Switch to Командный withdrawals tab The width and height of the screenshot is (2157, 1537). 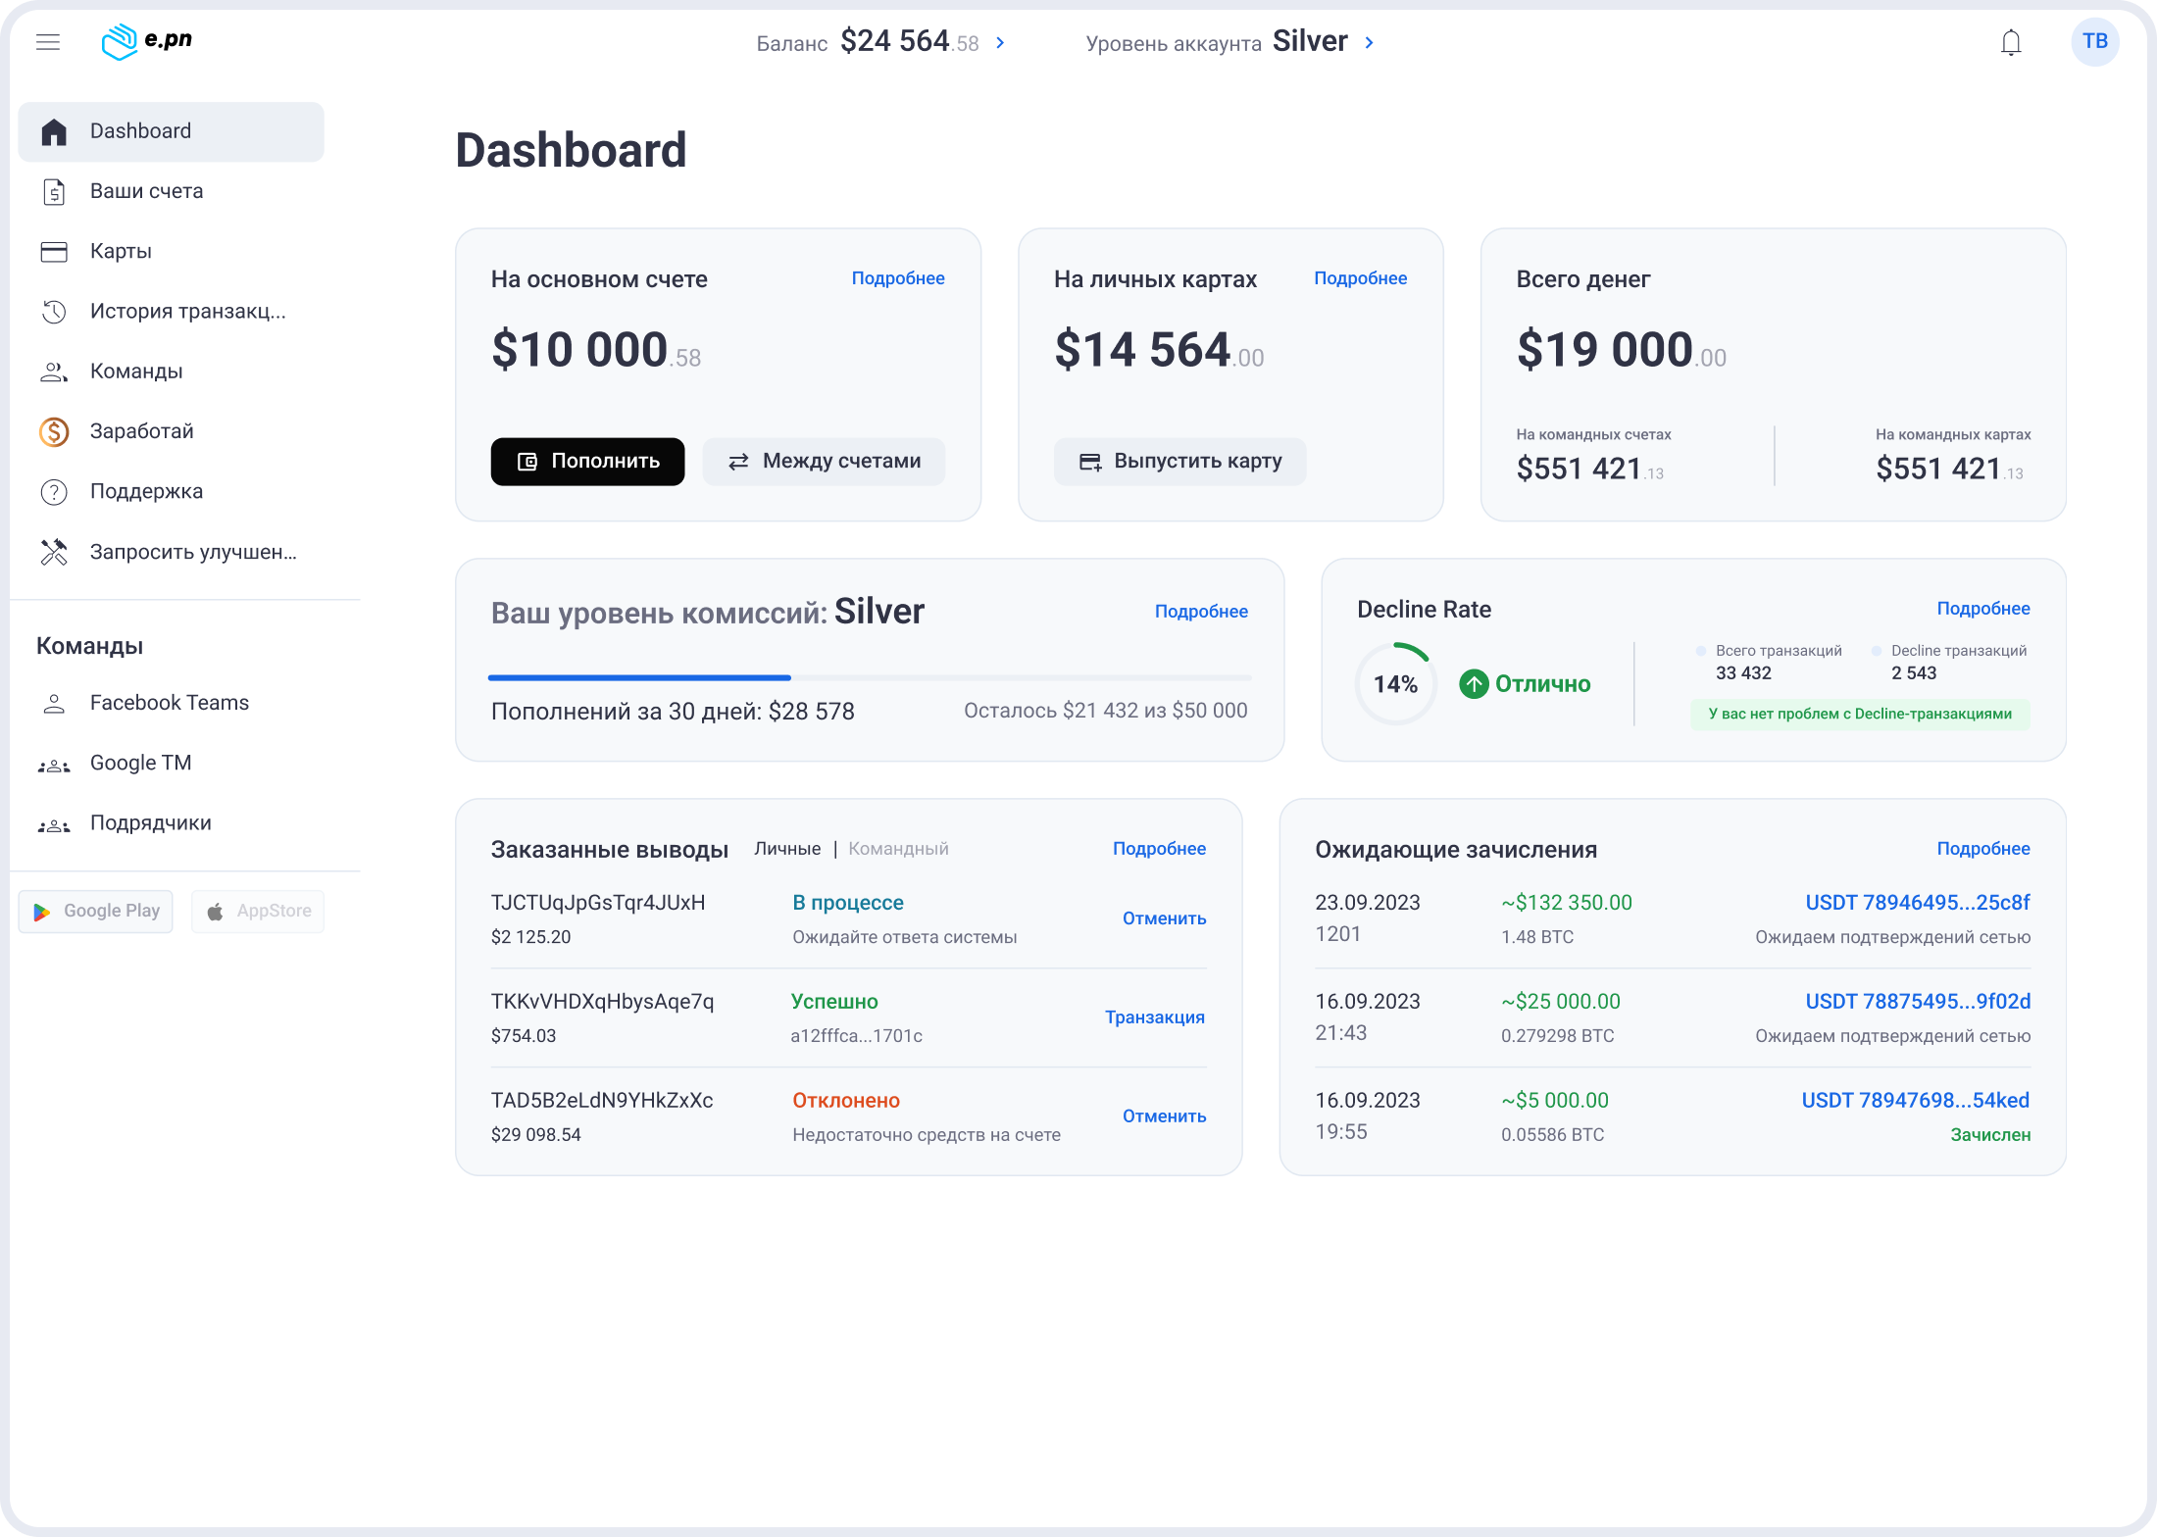click(898, 849)
